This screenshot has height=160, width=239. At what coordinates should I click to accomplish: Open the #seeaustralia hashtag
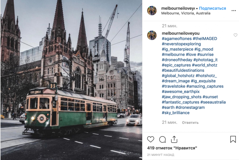[x=213, y=102]
